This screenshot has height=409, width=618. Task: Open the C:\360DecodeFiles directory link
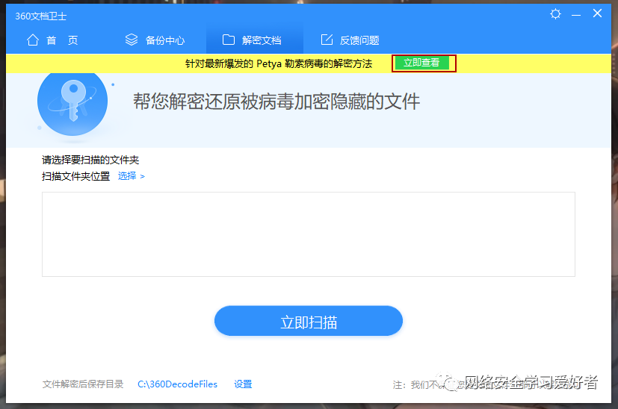click(177, 384)
